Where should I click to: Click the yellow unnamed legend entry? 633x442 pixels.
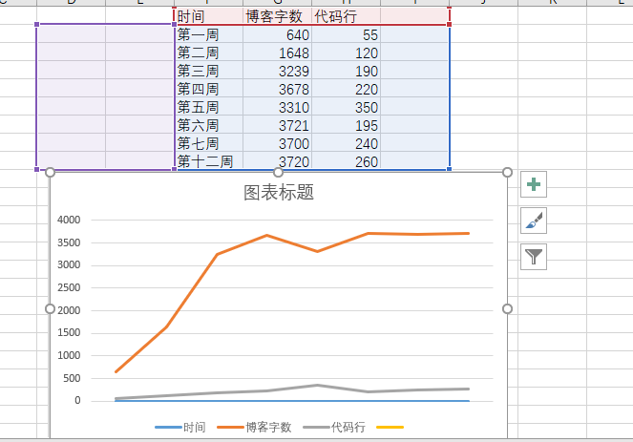tap(390, 427)
